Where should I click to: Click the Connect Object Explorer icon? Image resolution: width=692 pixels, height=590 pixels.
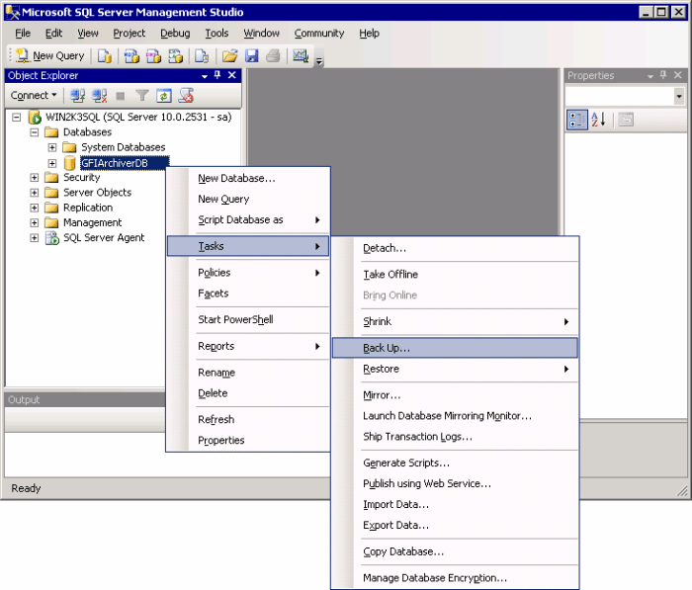pyautogui.click(x=78, y=95)
